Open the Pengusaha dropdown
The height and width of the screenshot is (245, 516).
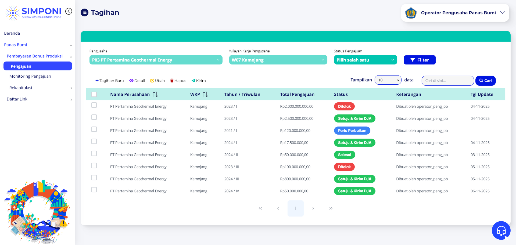(x=156, y=60)
